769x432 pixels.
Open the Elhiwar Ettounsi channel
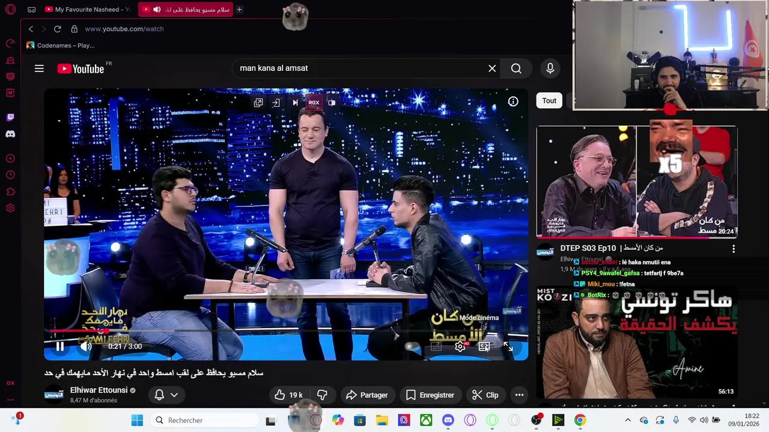(x=99, y=390)
